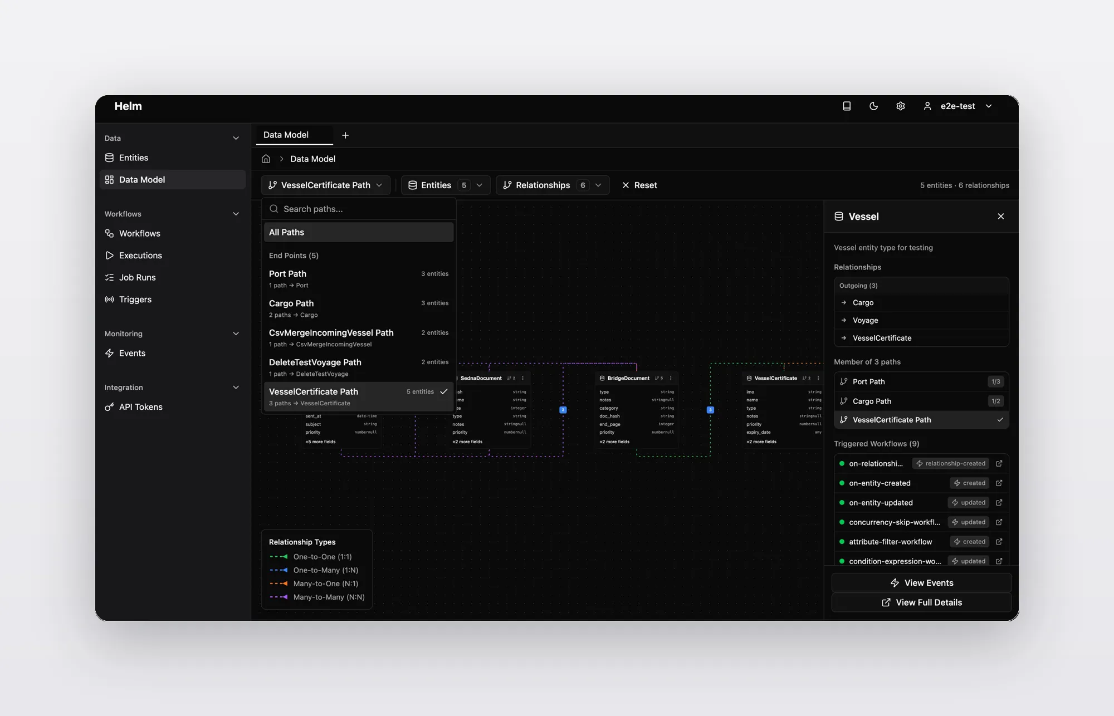Open attribute-filter-workflow external link icon
The width and height of the screenshot is (1114, 716).
tap(999, 541)
